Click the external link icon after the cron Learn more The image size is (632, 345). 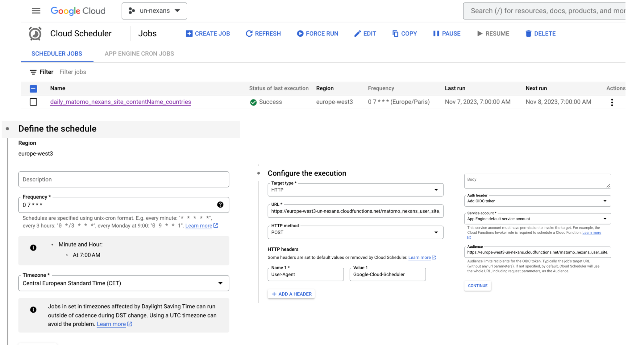coord(216,225)
